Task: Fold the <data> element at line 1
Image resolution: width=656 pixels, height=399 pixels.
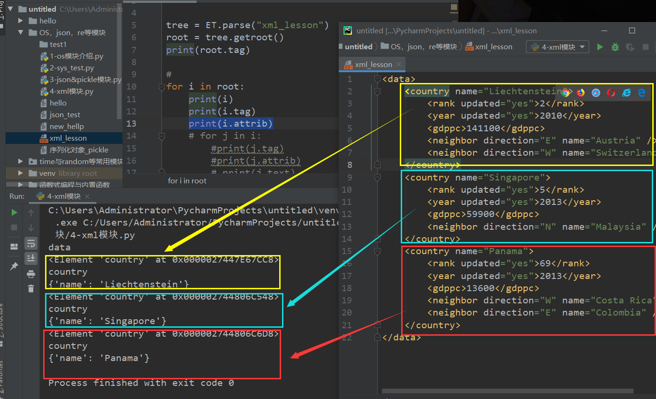Action: 377,79
